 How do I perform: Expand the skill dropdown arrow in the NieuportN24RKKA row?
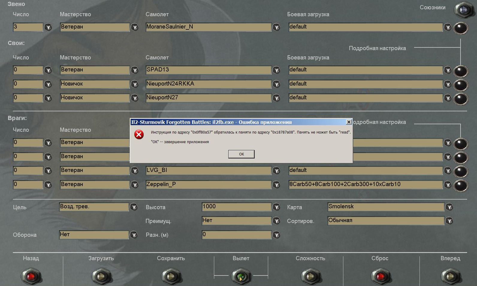point(135,84)
